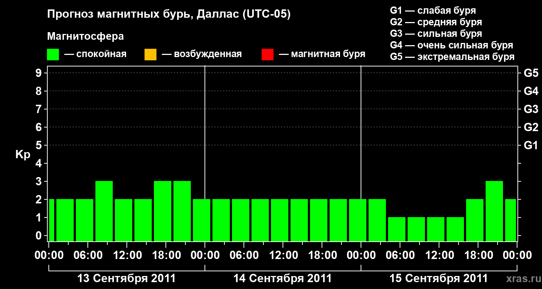Click the 'G4' tick label beside the chart
The image size is (542, 289).
531,91
